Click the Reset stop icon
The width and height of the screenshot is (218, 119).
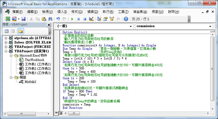tap(85, 19)
